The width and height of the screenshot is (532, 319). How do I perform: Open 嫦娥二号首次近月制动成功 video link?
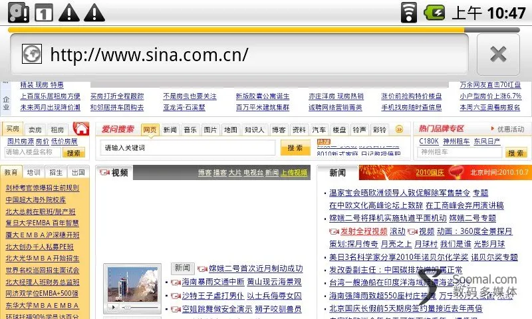point(256,268)
